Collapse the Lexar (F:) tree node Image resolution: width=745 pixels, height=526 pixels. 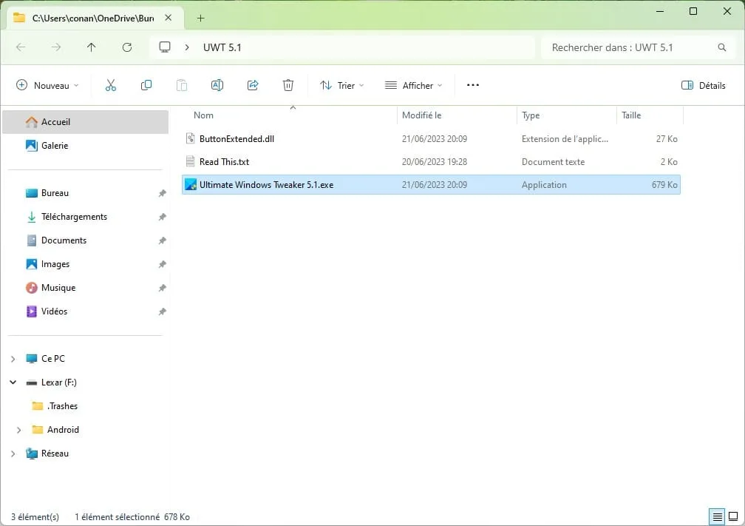pyautogui.click(x=13, y=382)
